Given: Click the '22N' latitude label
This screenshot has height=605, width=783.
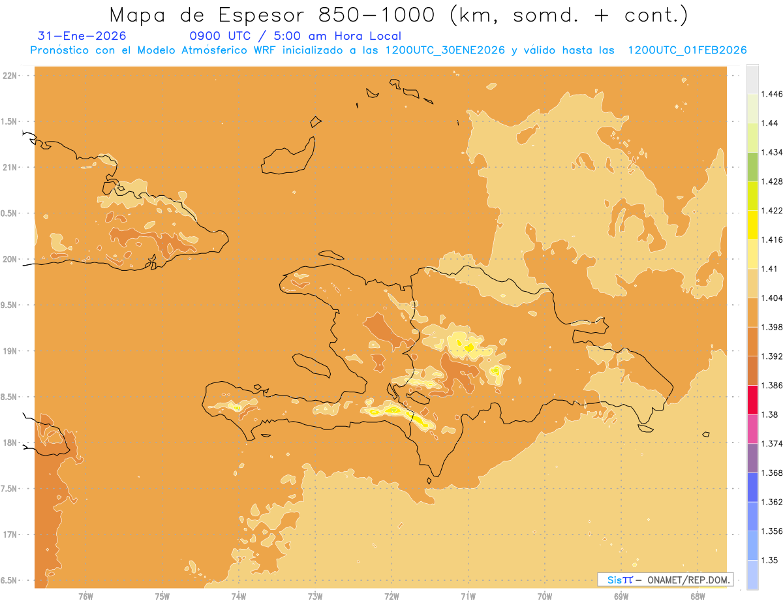Looking at the screenshot, I should (10, 76).
